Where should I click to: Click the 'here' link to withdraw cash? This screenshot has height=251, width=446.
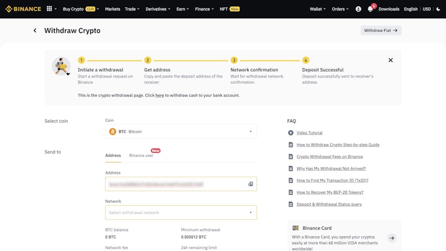[160, 96]
